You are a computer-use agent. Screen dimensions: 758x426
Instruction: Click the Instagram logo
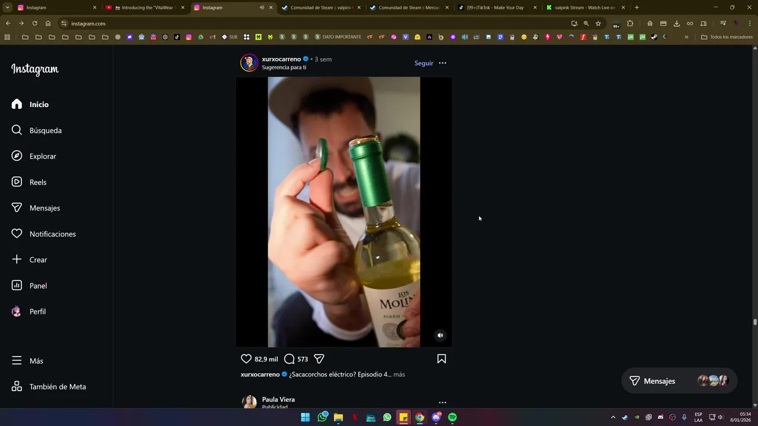point(35,69)
